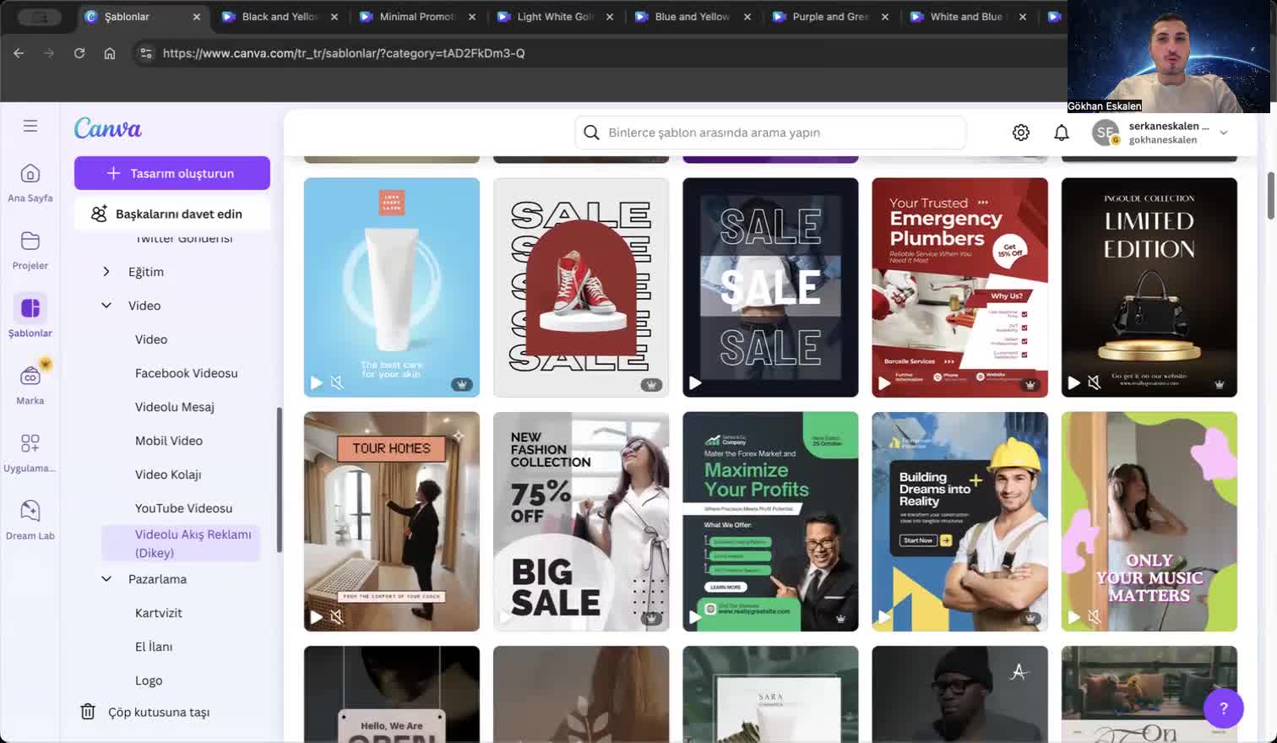
Task: Click the purple help question mark button
Action: tap(1224, 708)
